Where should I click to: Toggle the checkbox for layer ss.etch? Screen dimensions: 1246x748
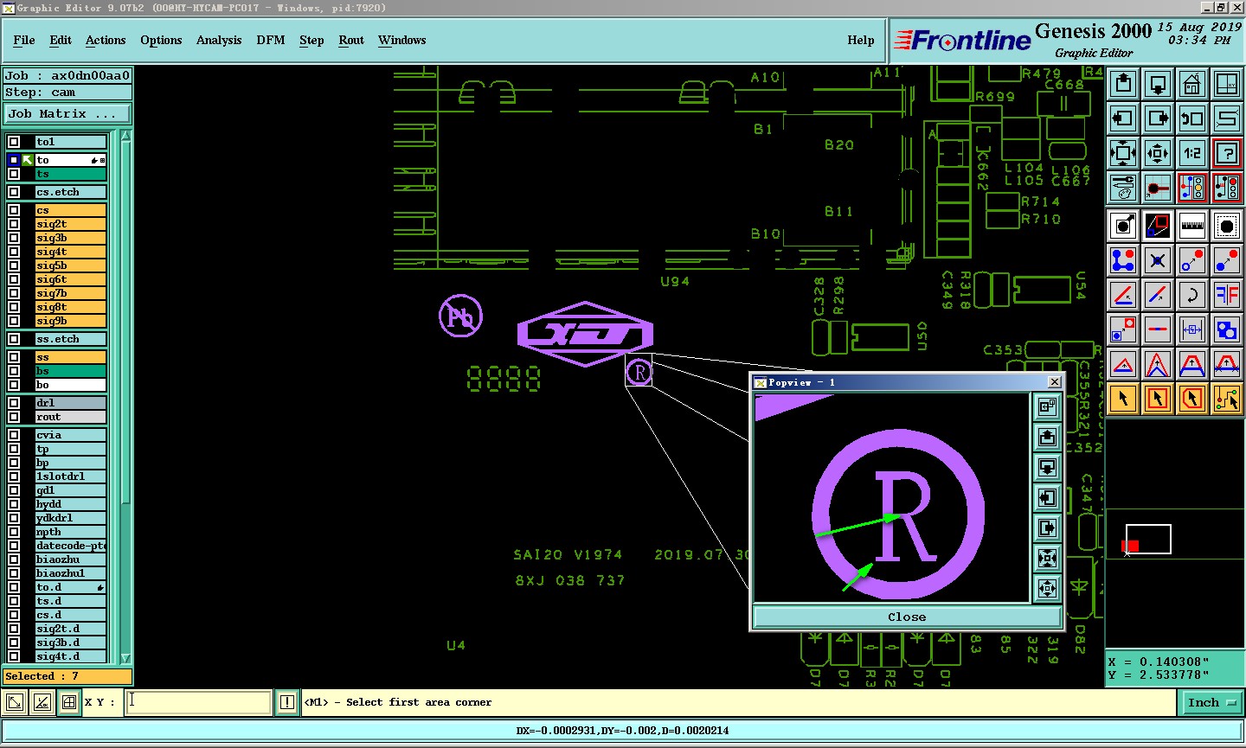pos(14,339)
